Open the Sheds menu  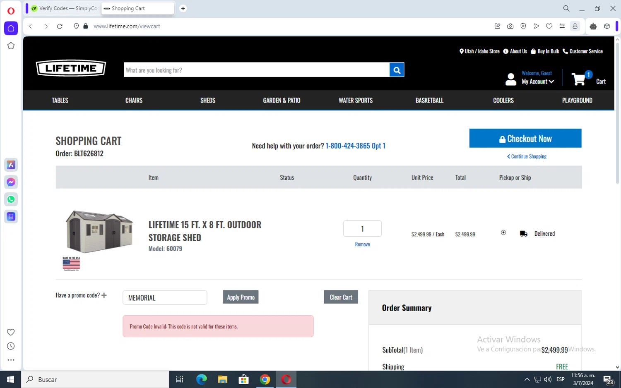(208, 101)
